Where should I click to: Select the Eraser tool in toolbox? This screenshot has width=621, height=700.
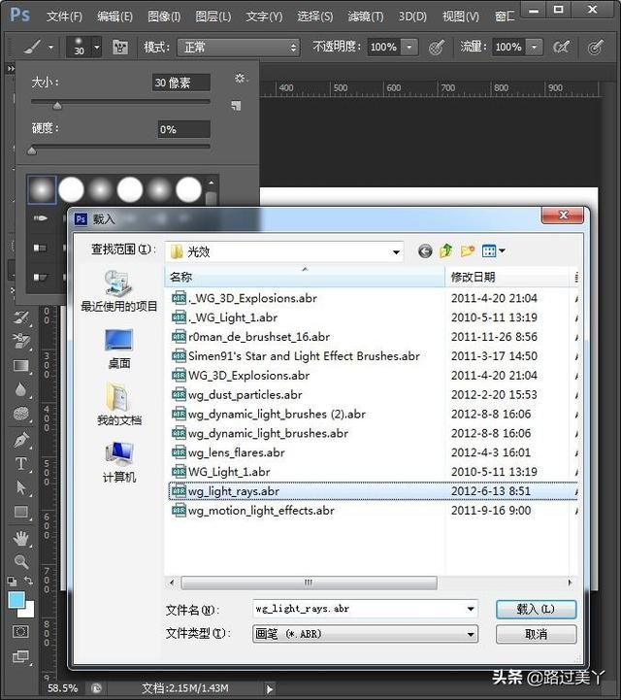pyautogui.click(x=21, y=342)
